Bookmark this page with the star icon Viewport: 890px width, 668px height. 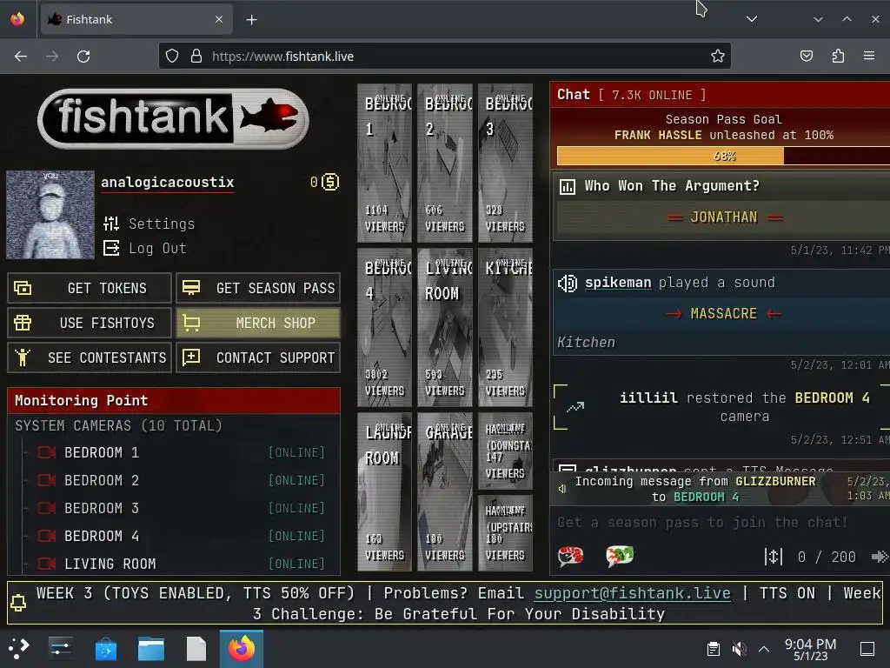(x=717, y=56)
